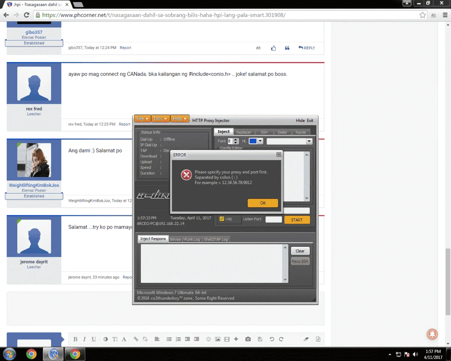Insert media video in reply editor
The height and width of the screenshot is (361, 451).
tap(227, 339)
